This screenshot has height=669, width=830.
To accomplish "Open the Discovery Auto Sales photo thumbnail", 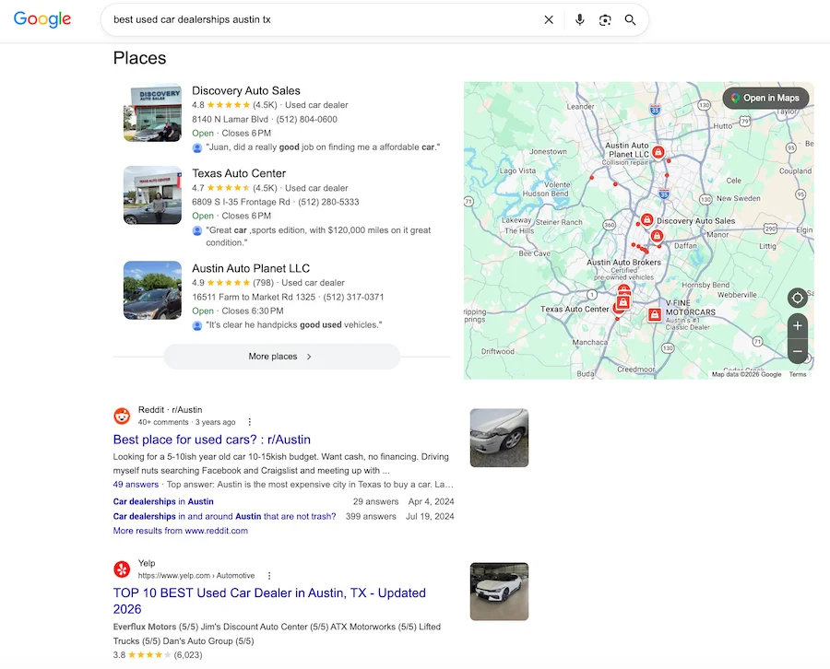I will coord(152,112).
